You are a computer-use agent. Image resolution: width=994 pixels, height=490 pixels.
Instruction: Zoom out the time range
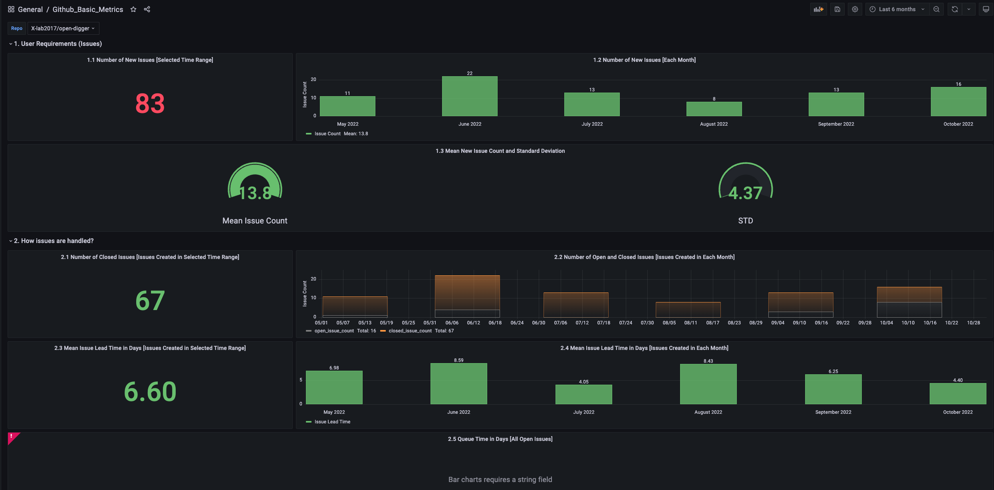(936, 9)
